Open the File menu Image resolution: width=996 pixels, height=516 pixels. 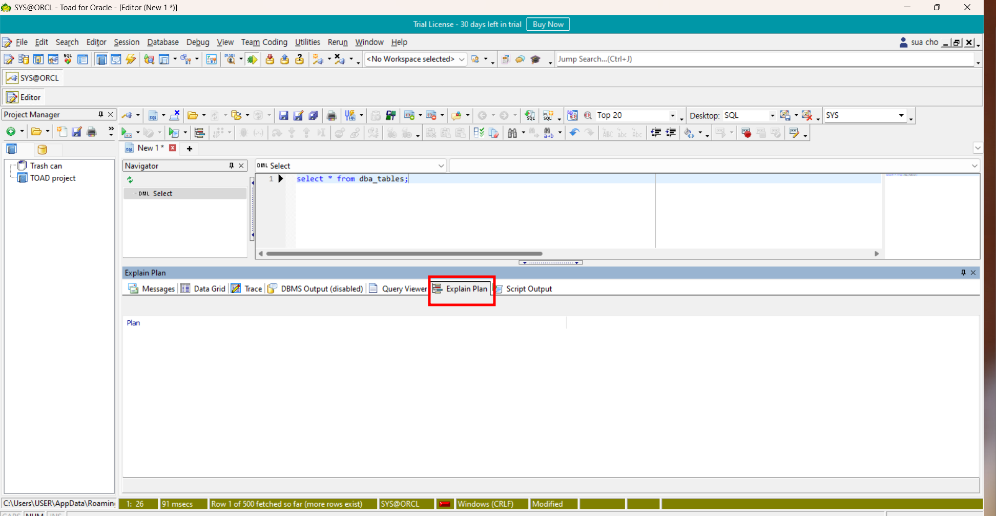(x=22, y=43)
